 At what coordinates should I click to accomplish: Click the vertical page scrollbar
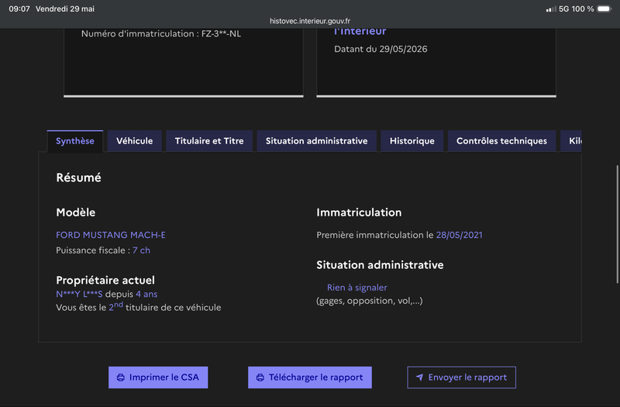pos(617,224)
